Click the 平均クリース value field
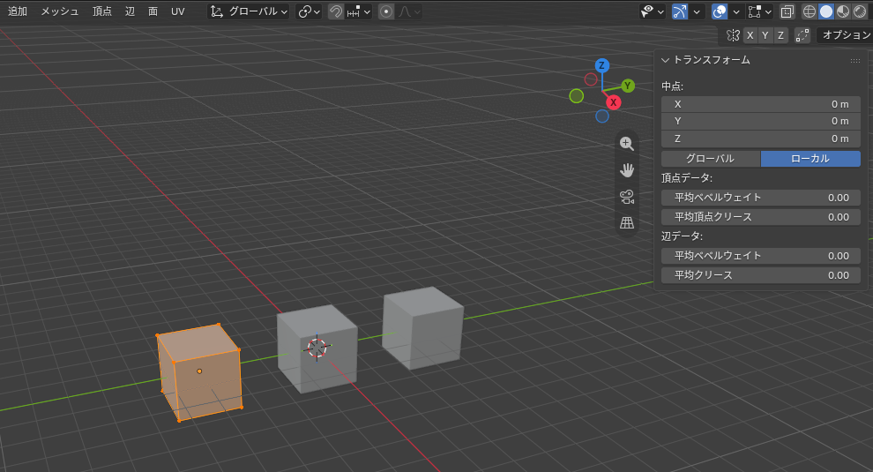This screenshot has width=873, height=472. coord(760,275)
